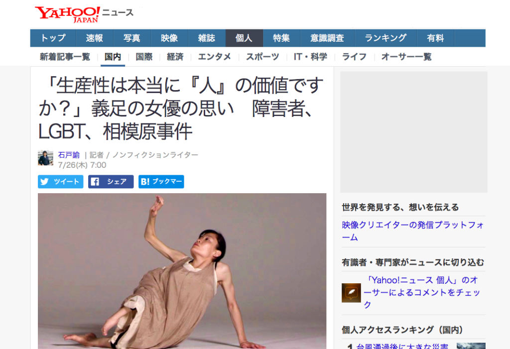
Task: Select the 国際 category in sub-navigation
Action: [144, 57]
